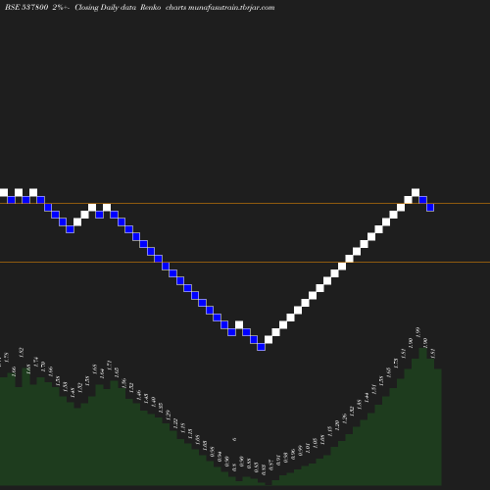This screenshot has height=490, width=490.
Task: Click the 1.82 value label
Action: point(22,353)
